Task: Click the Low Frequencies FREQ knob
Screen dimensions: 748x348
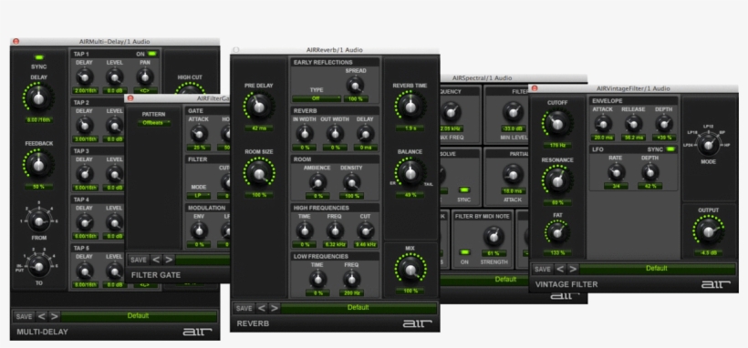Action: coord(351,280)
